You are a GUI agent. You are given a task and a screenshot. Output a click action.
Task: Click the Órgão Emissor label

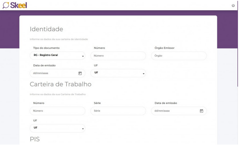(164, 48)
